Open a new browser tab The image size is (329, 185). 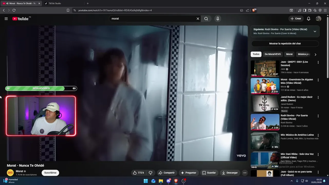point(88,3)
